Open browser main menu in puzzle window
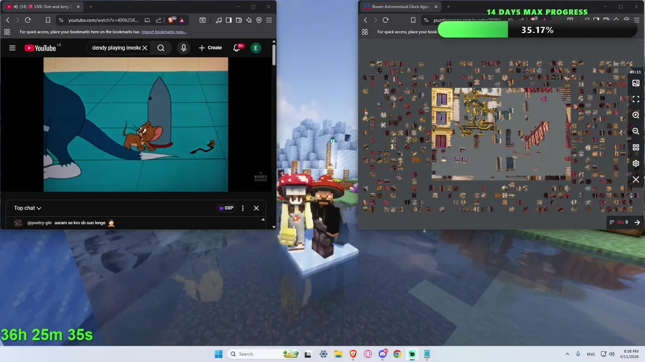 tap(637, 20)
